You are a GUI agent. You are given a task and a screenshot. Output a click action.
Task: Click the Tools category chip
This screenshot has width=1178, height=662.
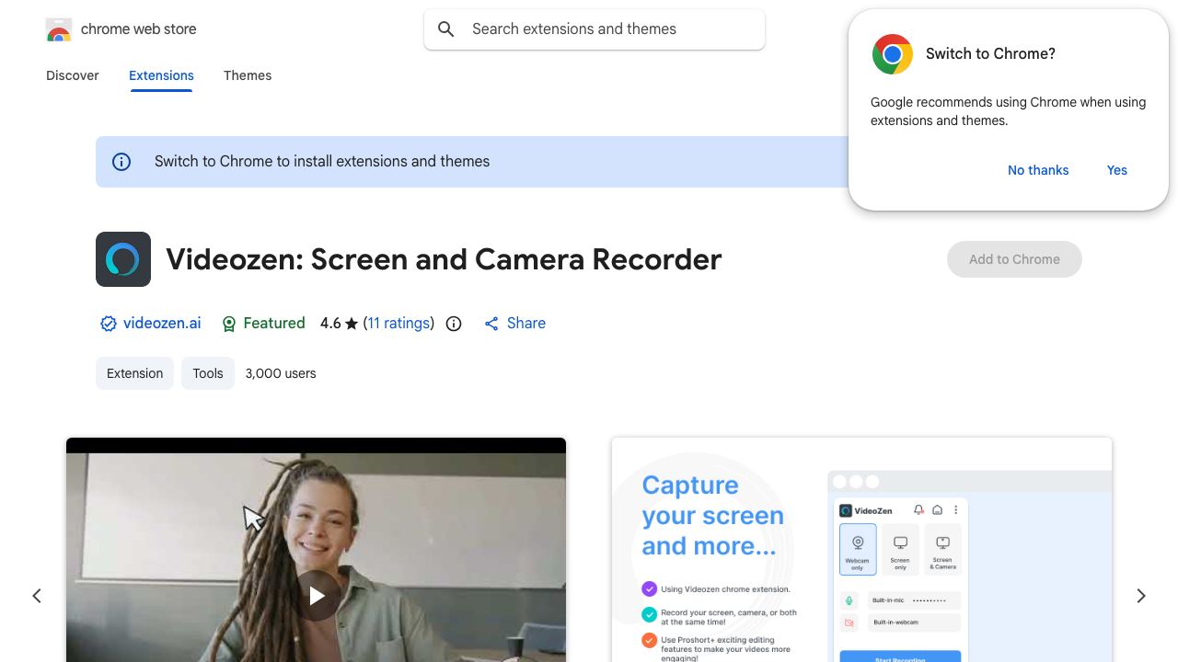[x=208, y=373]
